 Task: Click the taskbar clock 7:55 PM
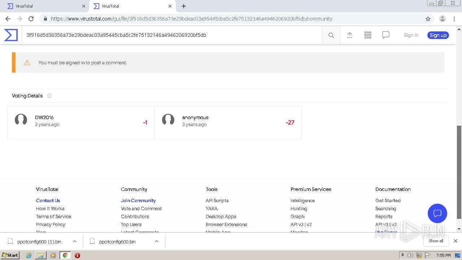tap(444, 255)
